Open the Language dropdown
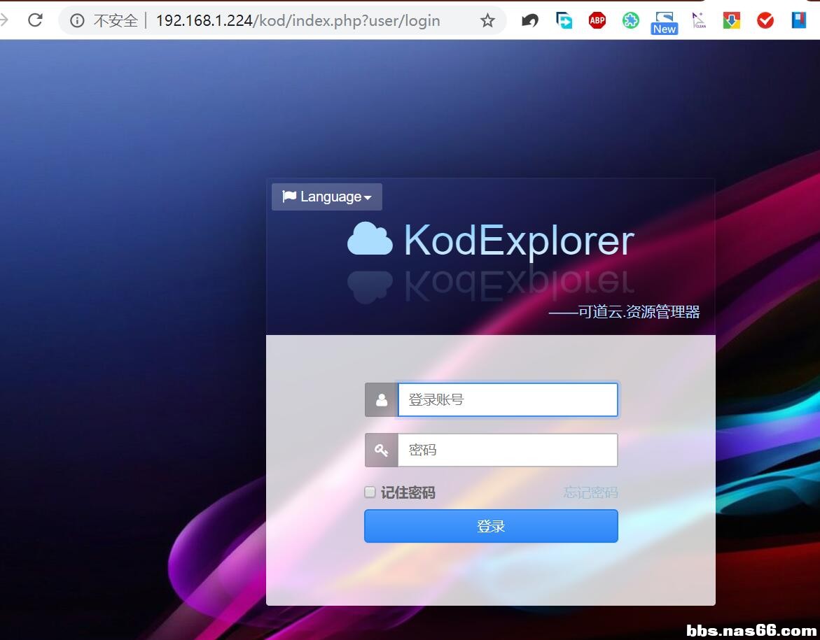Screen dimensions: 820x640 (x=327, y=197)
